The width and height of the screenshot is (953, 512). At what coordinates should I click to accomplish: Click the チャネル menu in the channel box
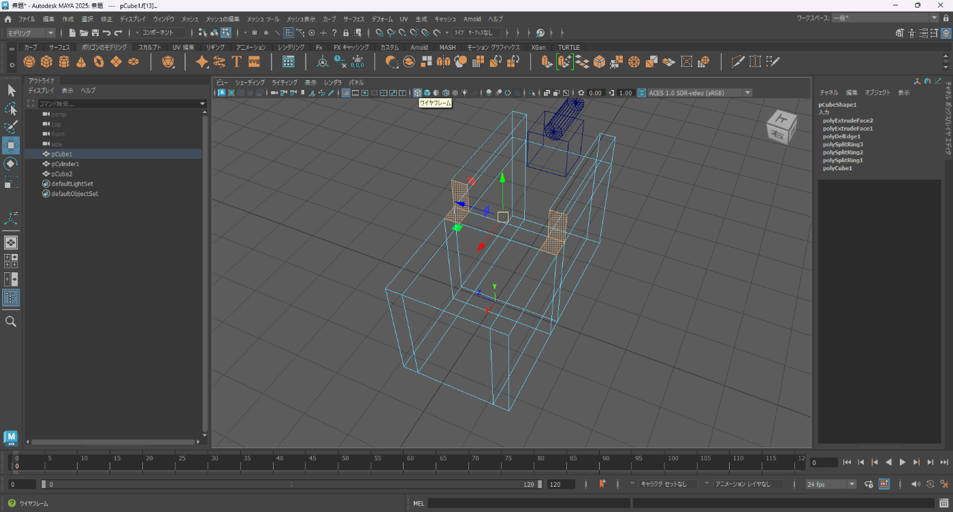click(x=829, y=92)
